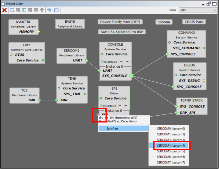The width and height of the screenshot is (219, 169).
Task: Click the blue window layout icon in toolbar
Action: (x=56, y=10)
